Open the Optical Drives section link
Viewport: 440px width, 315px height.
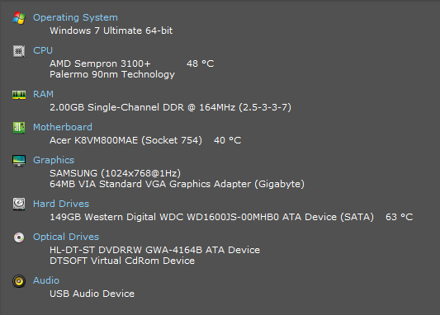(66, 237)
